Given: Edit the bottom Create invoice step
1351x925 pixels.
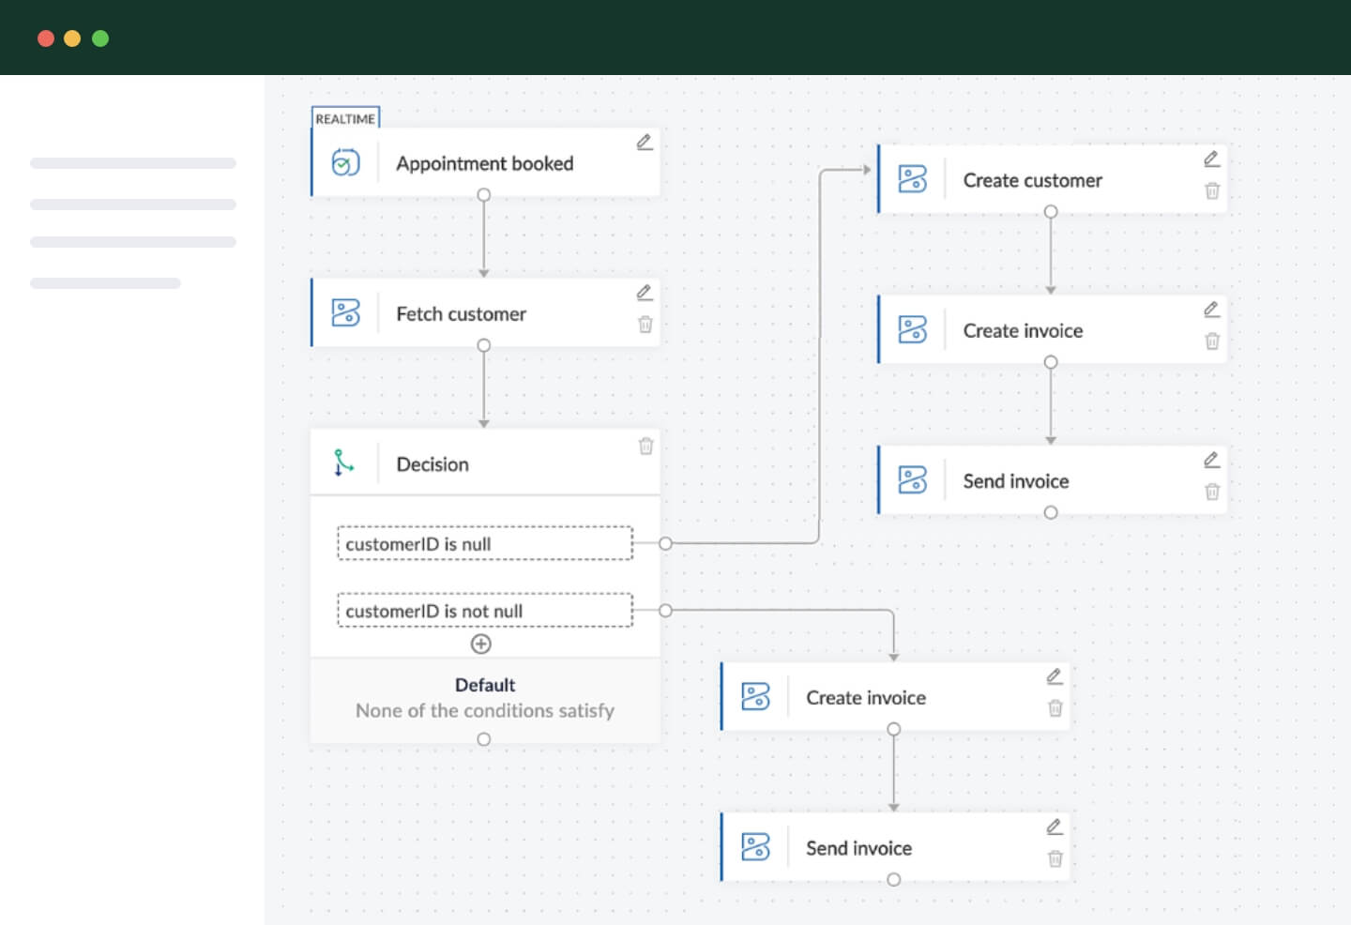Looking at the screenshot, I should point(1055,676).
